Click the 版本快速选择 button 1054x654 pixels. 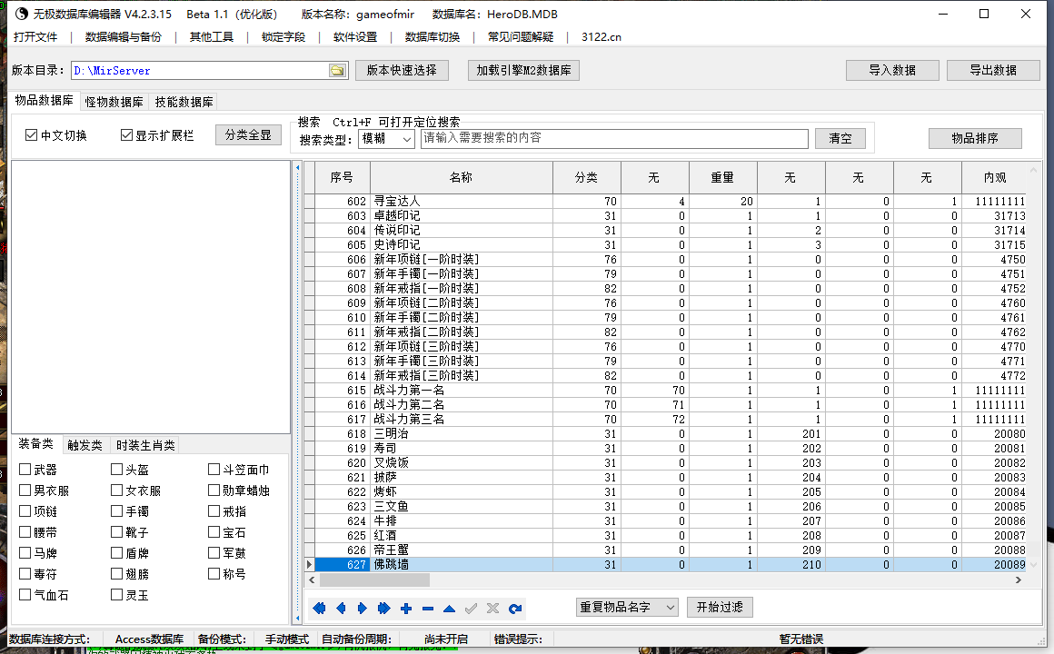click(402, 70)
